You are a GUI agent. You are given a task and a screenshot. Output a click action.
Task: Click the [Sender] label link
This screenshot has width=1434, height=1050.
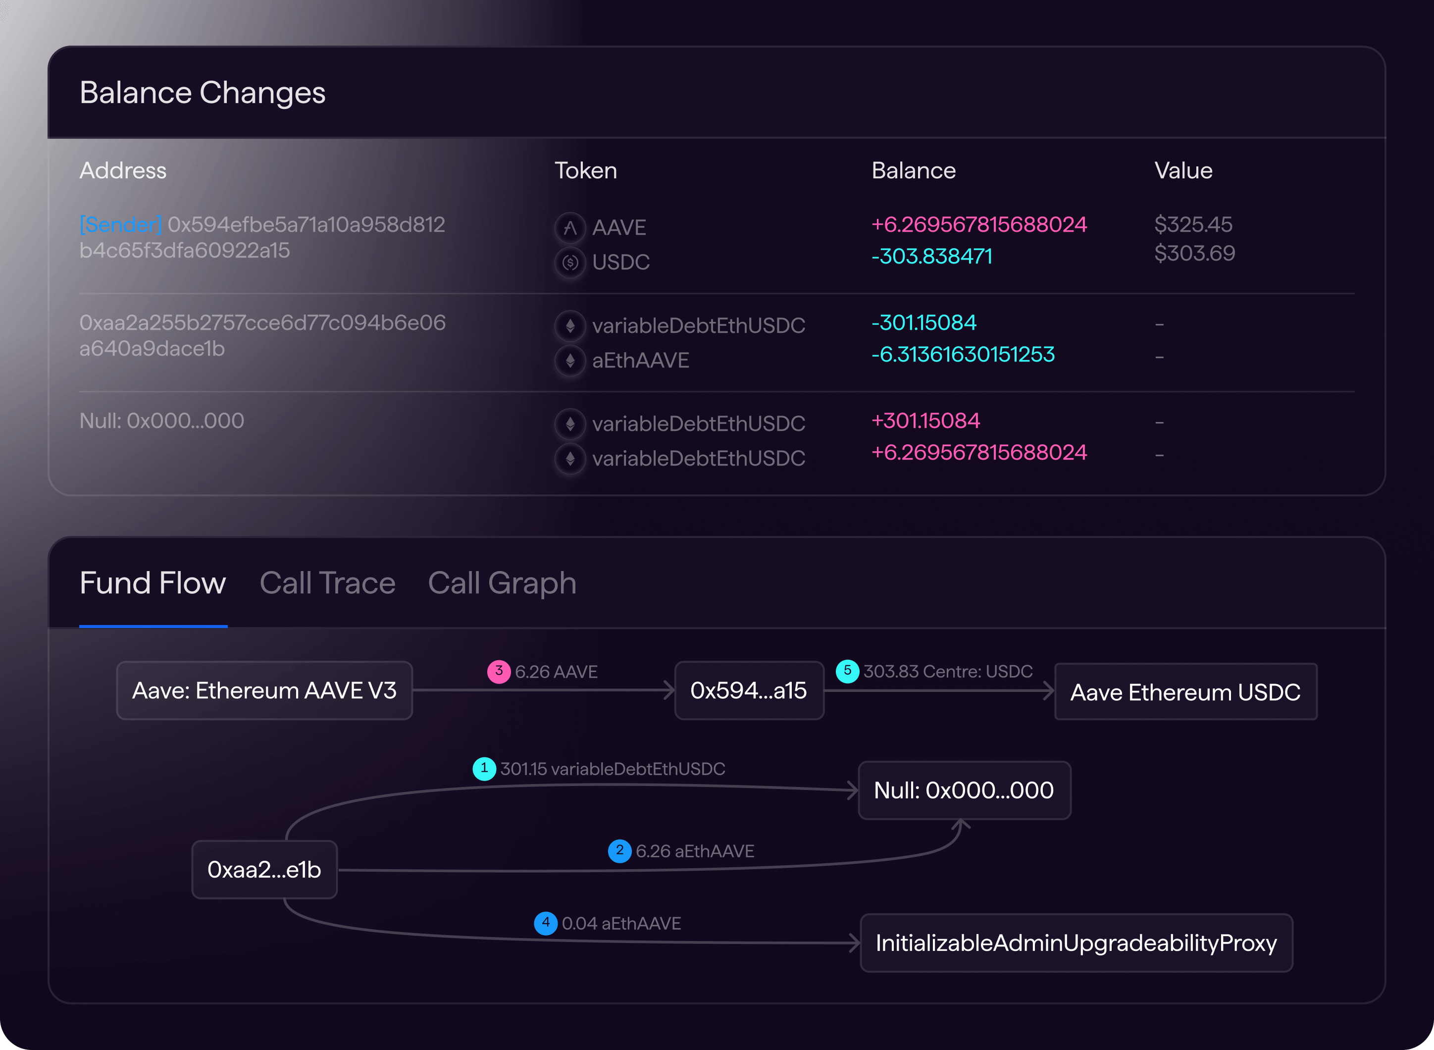pyautogui.click(x=121, y=224)
